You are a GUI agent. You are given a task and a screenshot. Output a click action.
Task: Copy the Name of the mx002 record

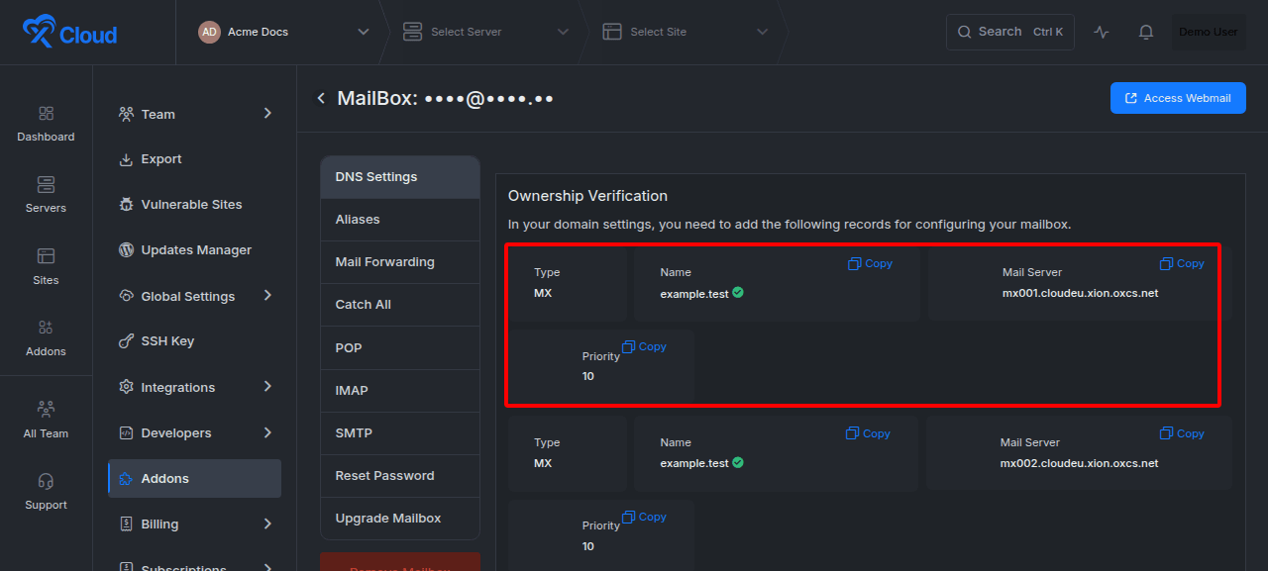click(868, 433)
